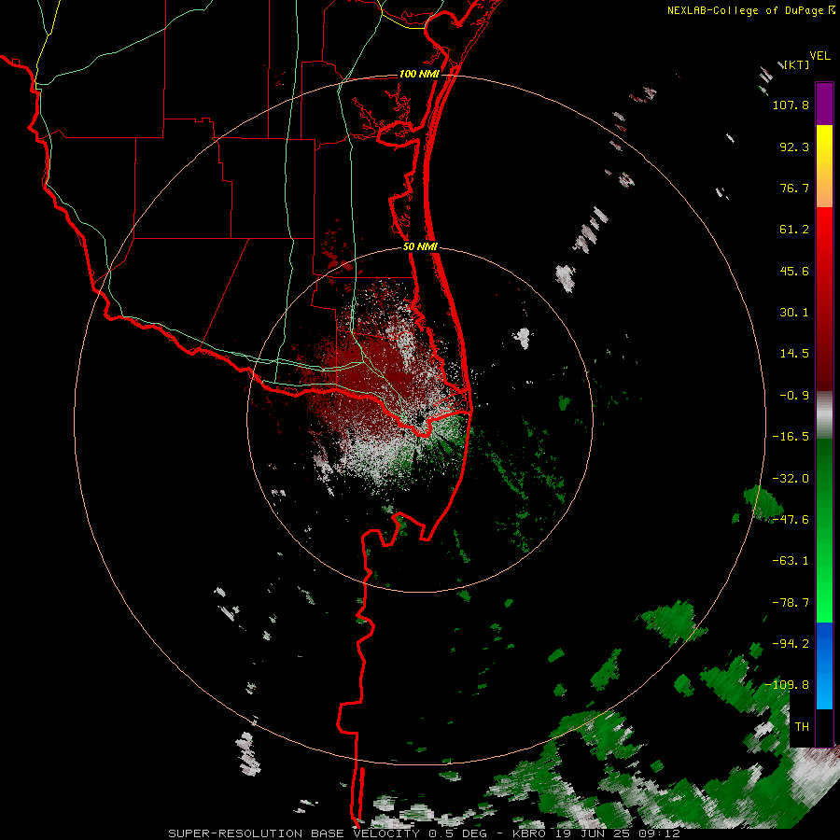The width and height of the screenshot is (840, 840).
Task: Select the -109.8 velocity scale value
Action: 788,685
